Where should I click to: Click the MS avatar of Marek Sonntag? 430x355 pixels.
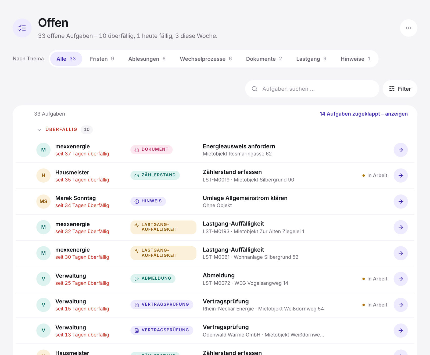click(43, 201)
